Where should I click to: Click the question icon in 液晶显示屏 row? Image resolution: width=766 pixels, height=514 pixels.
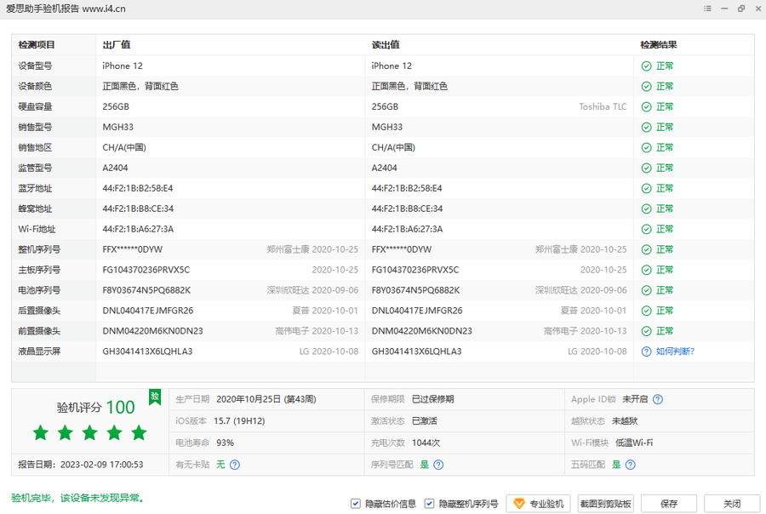coord(646,351)
